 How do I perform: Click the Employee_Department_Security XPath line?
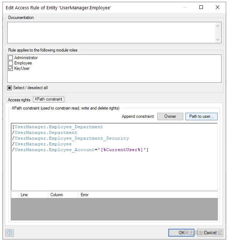click(70, 138)
